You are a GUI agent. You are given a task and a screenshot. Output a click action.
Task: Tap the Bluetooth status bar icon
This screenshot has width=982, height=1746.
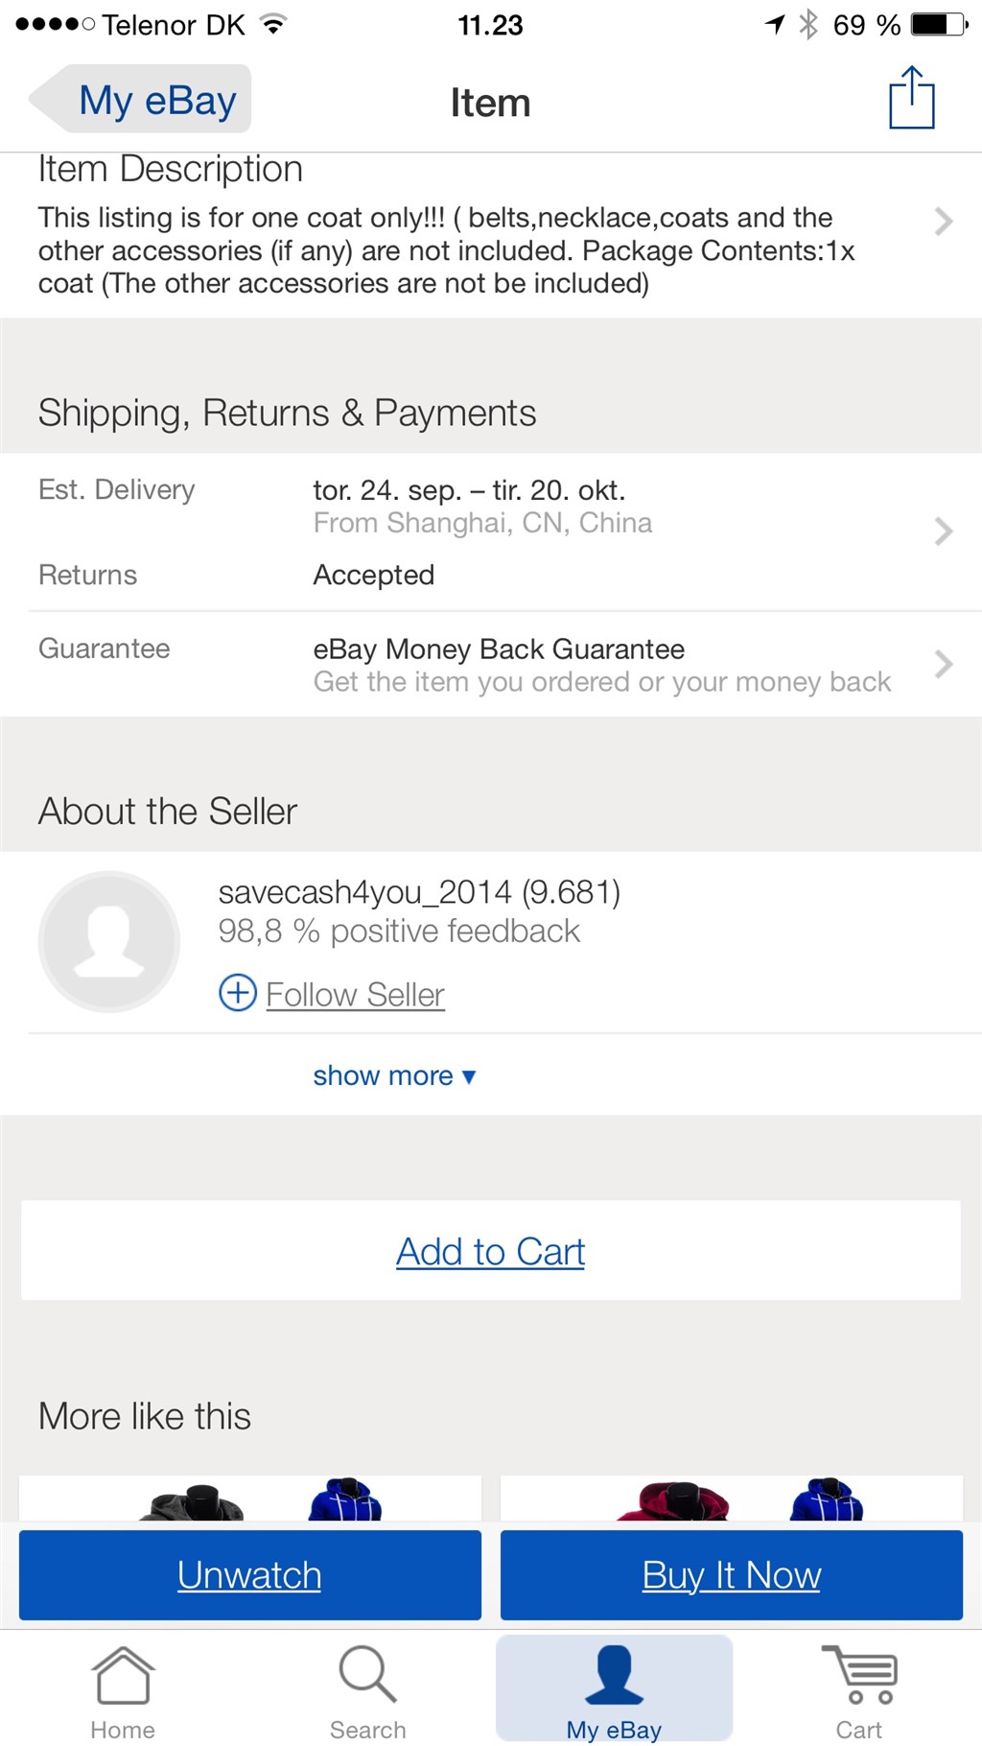(x=808, y=24)
